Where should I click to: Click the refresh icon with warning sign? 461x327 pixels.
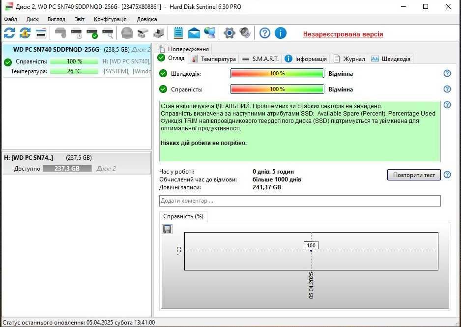coord(25,33)
